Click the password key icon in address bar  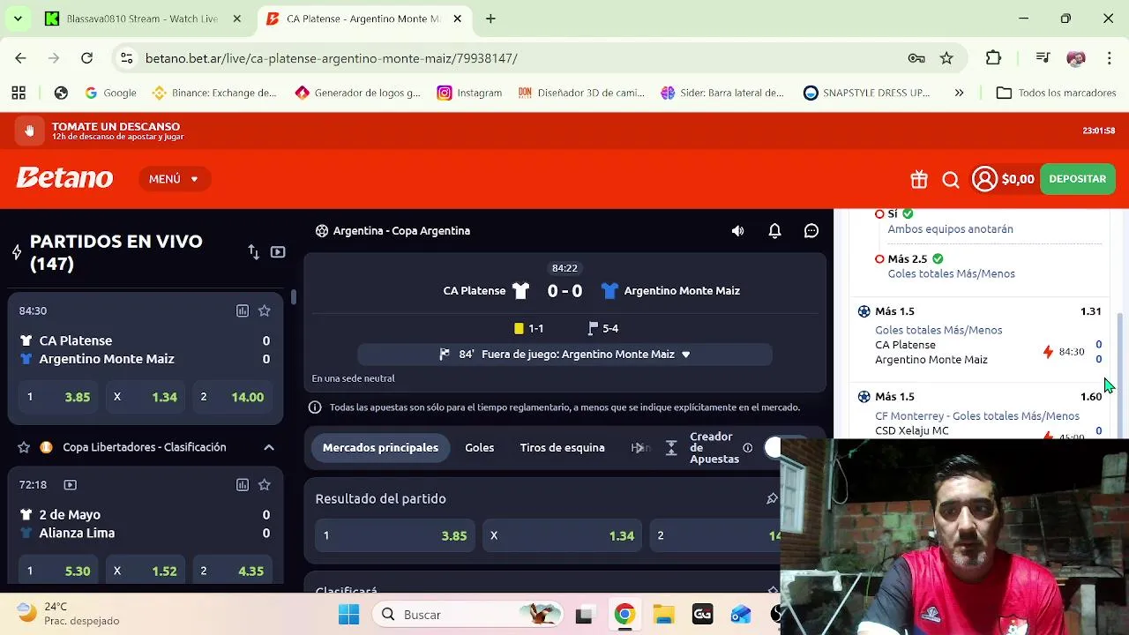916,58
